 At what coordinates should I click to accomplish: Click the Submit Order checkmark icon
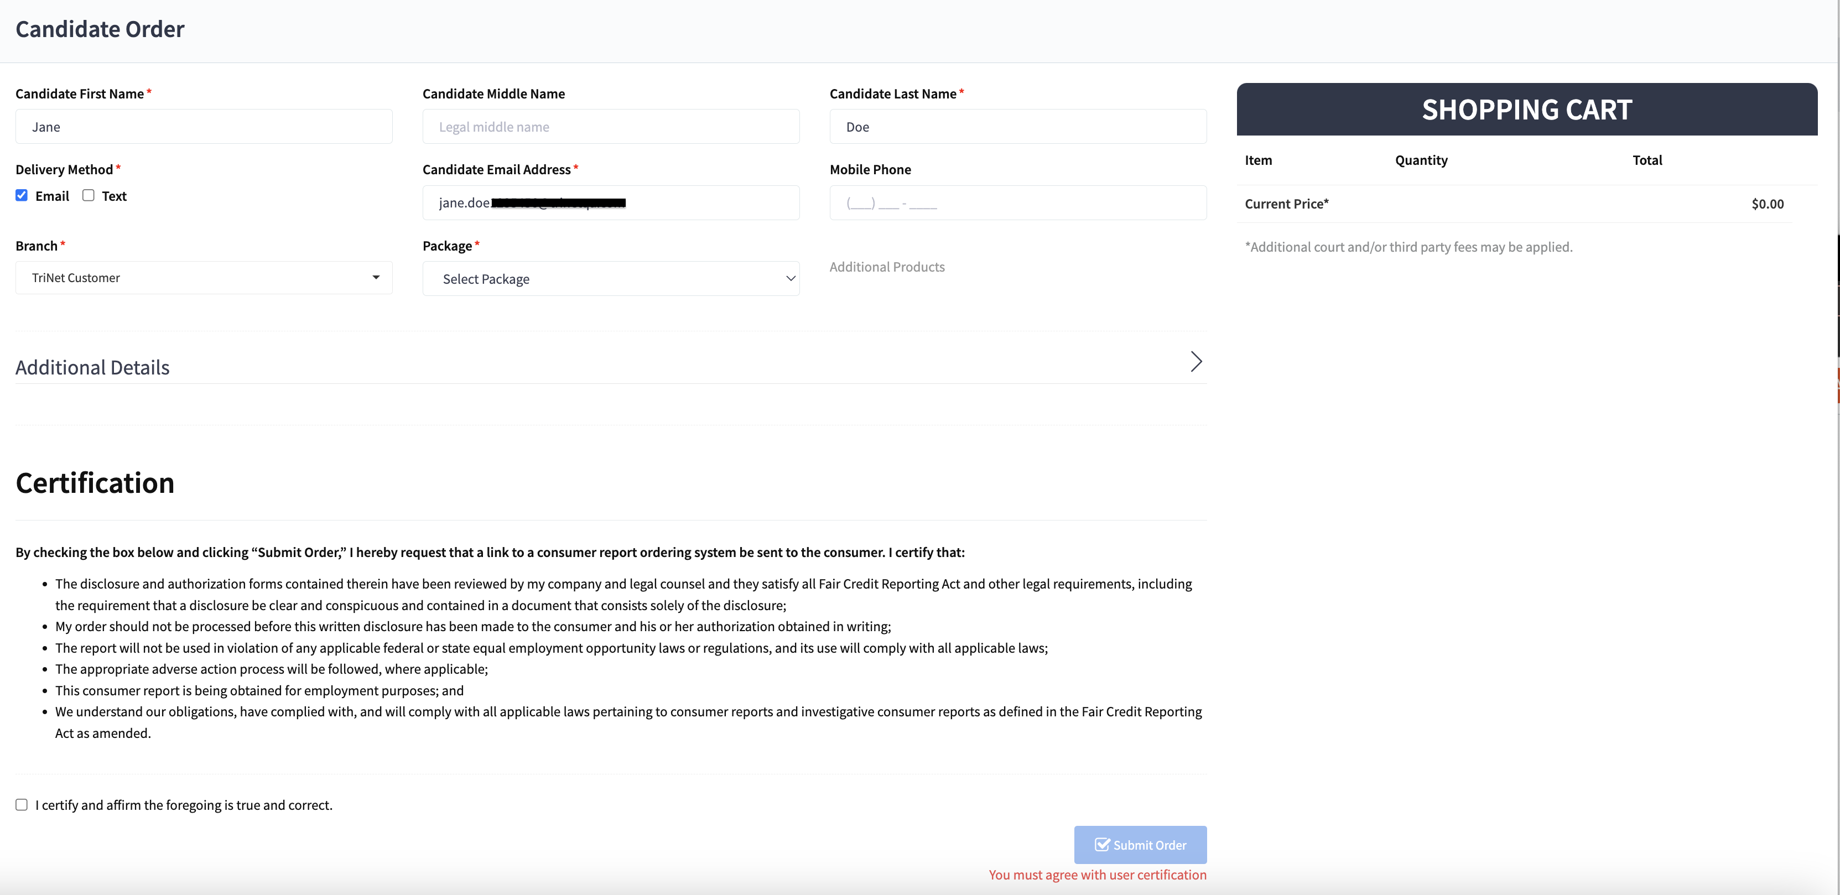coord(1102,844)
